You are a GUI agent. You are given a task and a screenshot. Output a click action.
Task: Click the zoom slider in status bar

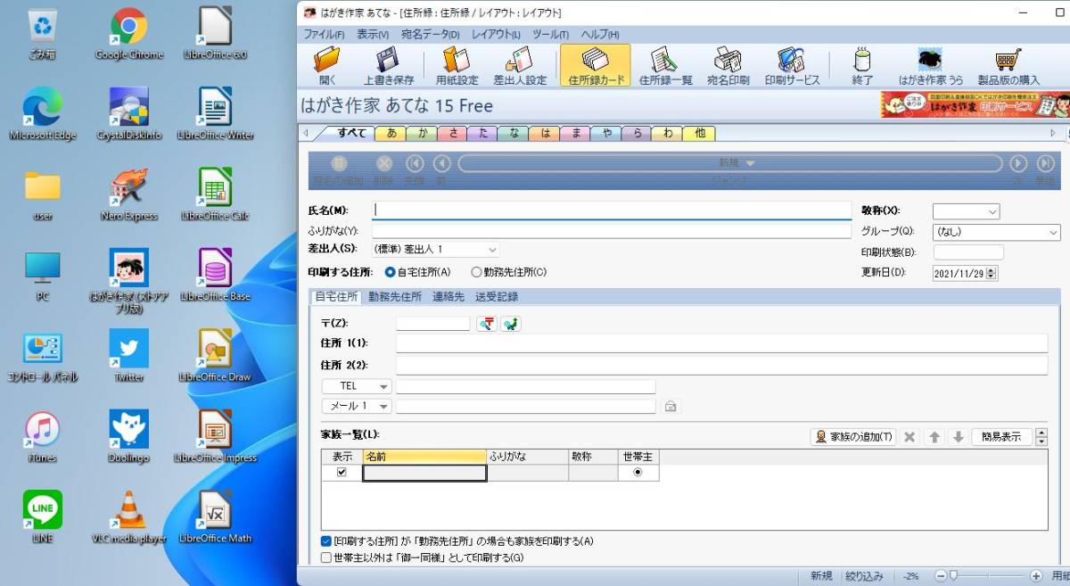[989, 576]
